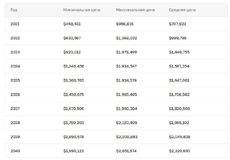Select the average price $2,045,808
This screenshot has width=230, height=160.
pos(179,137)
